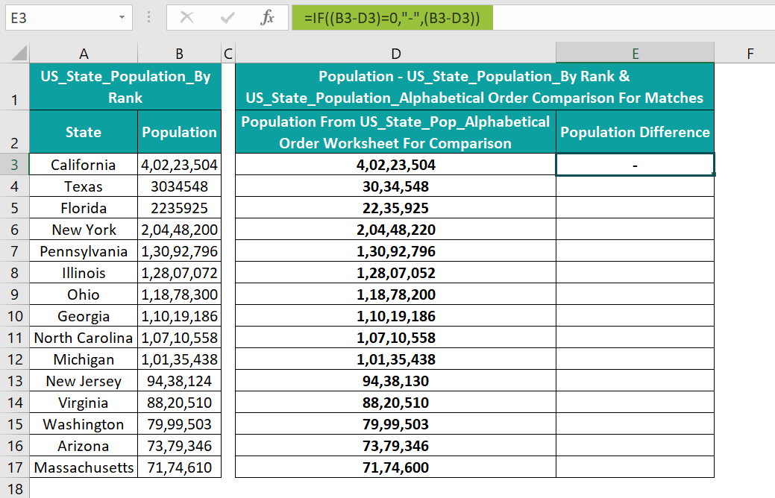Click the Population Difference header cell
Image resolution: width=775 pixels, height=498 pixels.
[635, 132]
